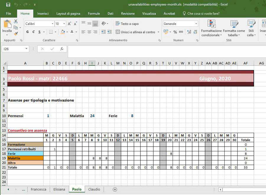The width and height of the screenshot is (266, 195).
Task: Open the Generale number format dropdown
Action: (x=196, y=24)
